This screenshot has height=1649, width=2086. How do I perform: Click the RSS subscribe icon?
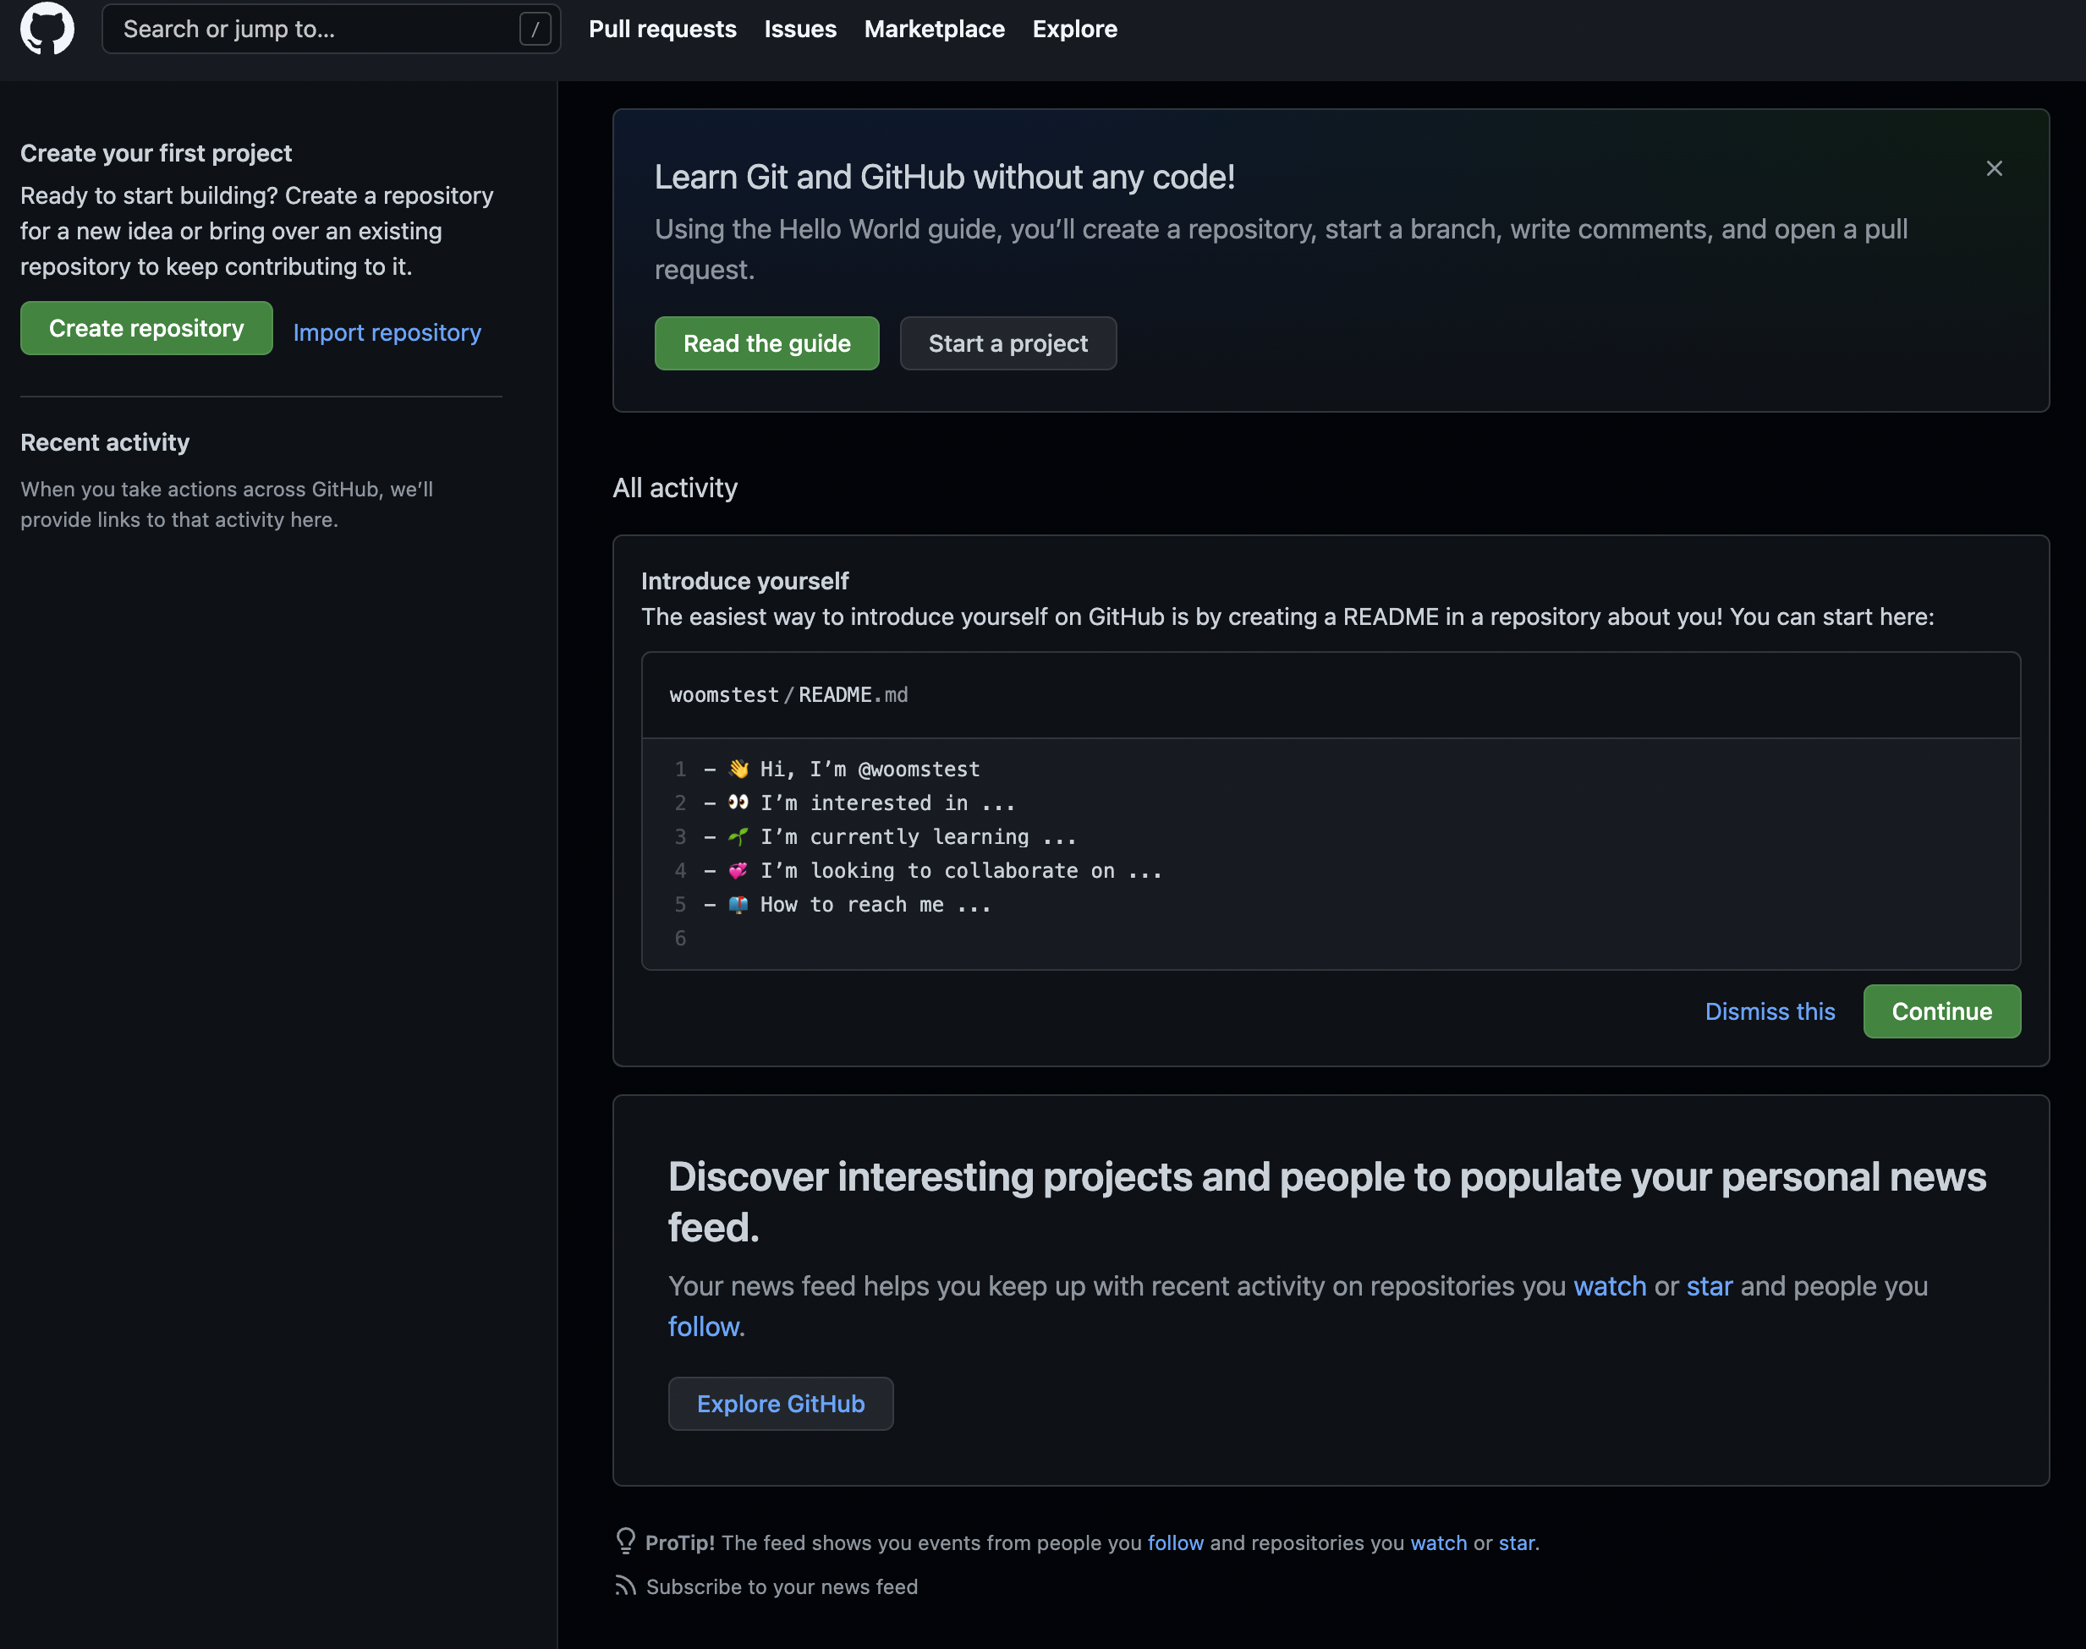click(x=626, y=1586)
